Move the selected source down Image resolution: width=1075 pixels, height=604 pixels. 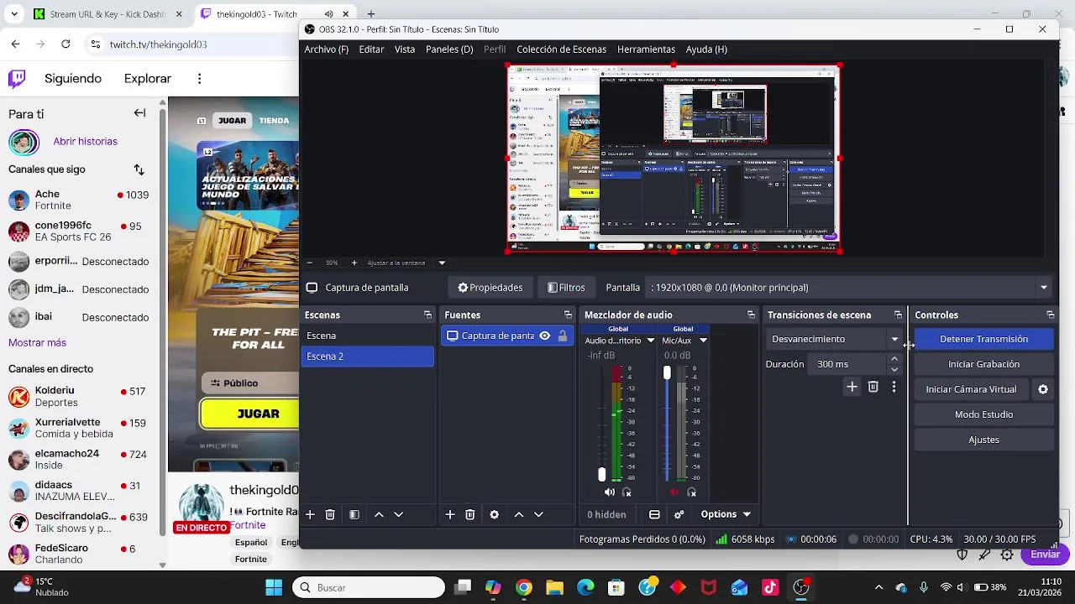539,514
